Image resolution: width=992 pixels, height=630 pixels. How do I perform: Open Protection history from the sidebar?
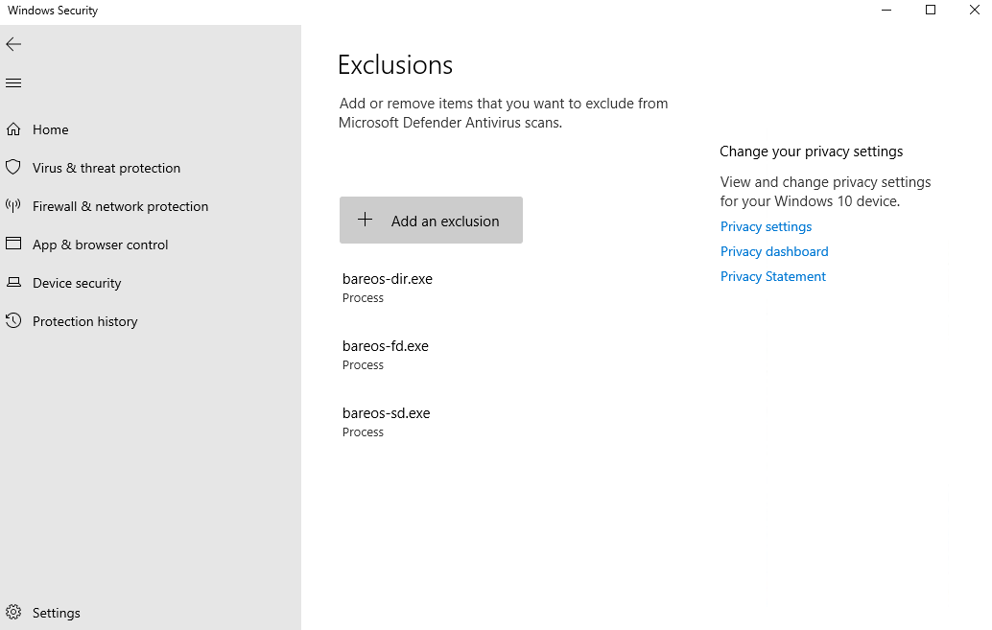point(85,320)
